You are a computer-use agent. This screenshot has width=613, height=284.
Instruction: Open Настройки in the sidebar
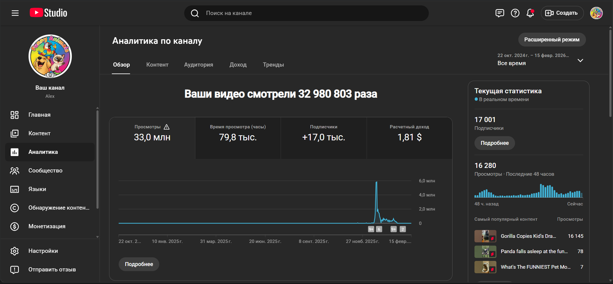click(50, 251)
